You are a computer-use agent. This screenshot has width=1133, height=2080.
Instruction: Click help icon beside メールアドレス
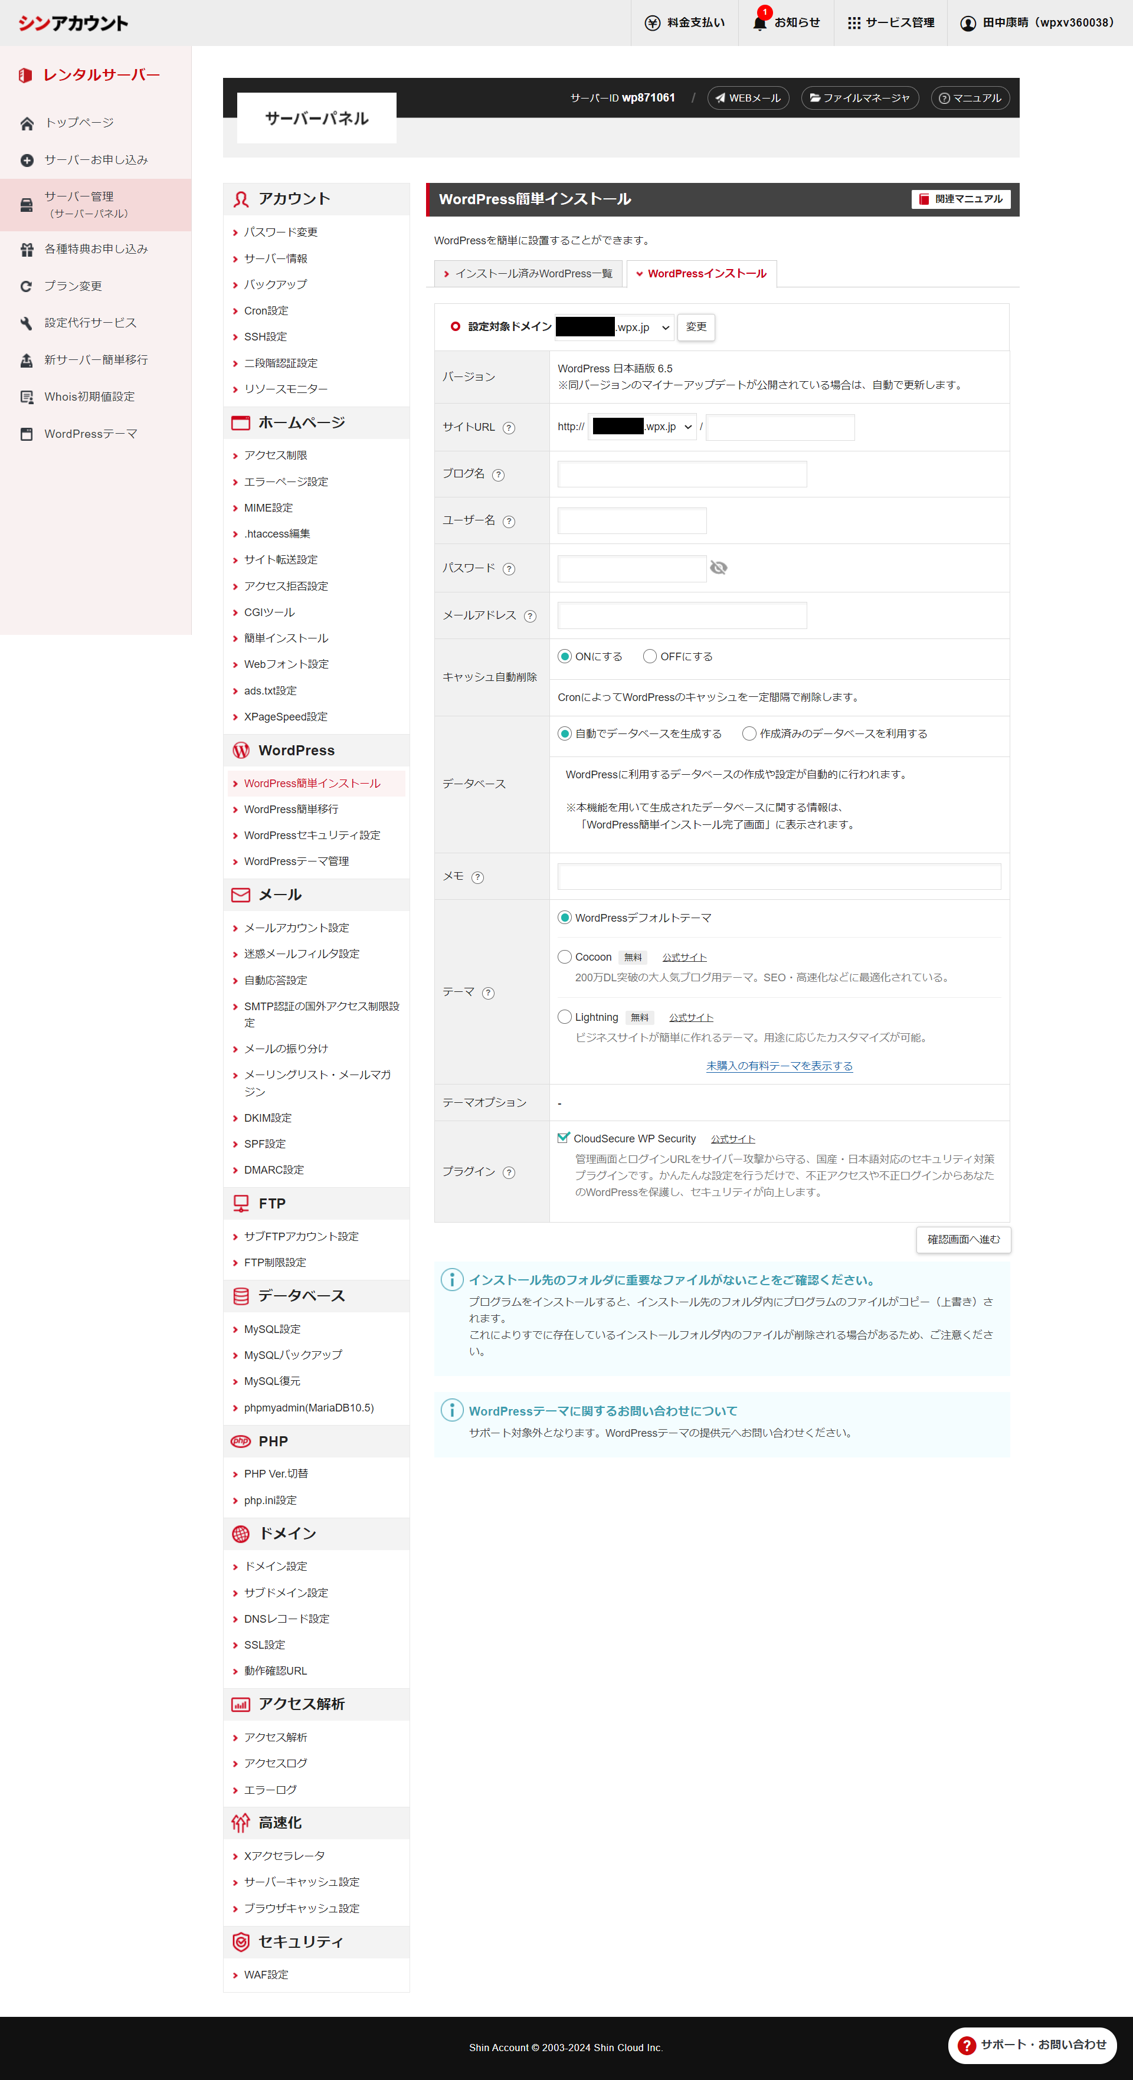(x=530, y=616)
